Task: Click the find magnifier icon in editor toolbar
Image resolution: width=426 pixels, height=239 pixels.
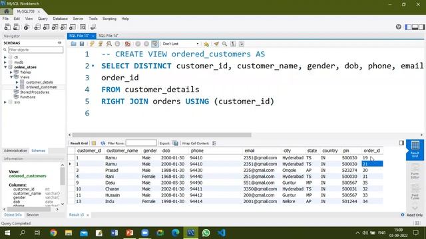Action: tap(225, 44)
